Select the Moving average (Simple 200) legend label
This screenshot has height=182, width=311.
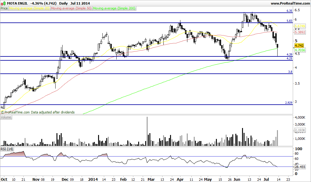click(x=114, y=8)
